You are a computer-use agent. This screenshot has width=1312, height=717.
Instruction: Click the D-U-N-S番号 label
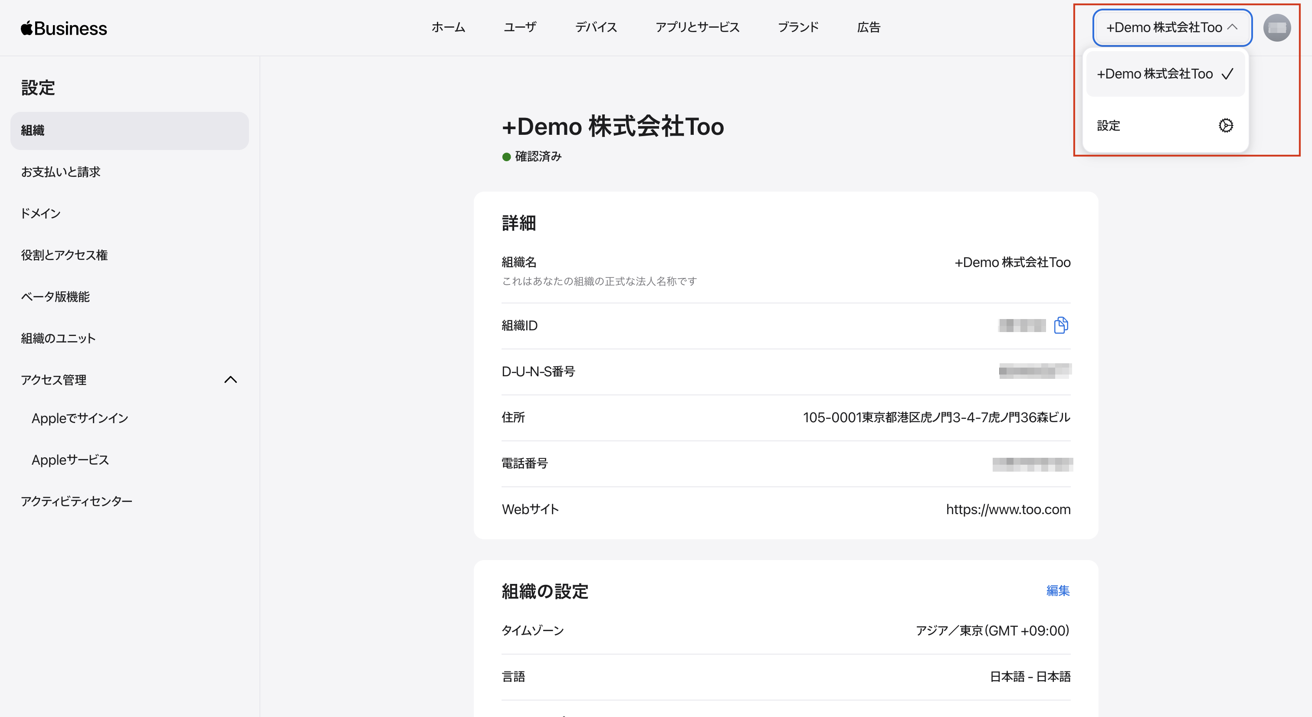tap(538, 372)
